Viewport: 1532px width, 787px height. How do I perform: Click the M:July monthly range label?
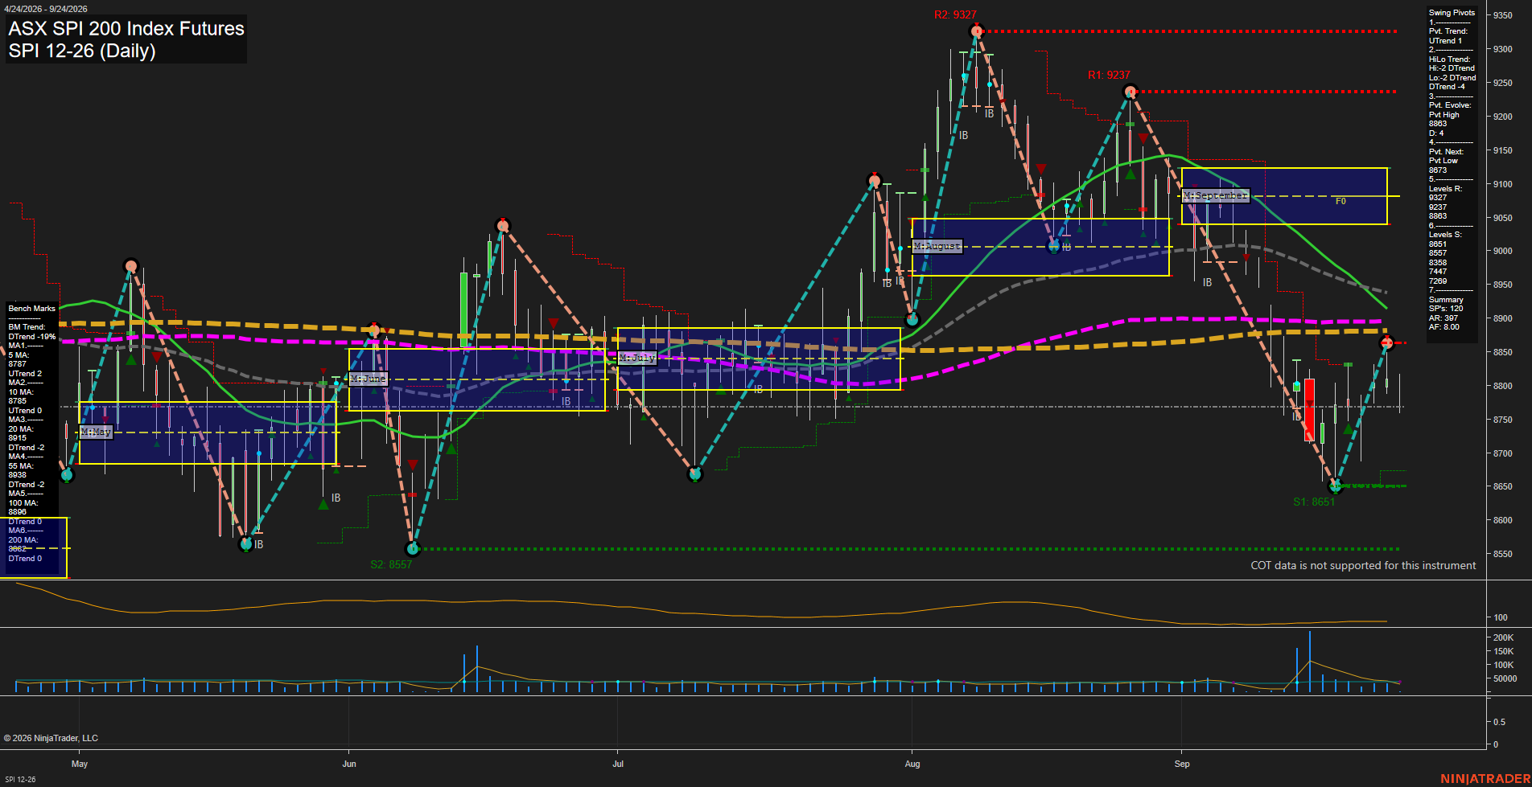coord(637,358)
